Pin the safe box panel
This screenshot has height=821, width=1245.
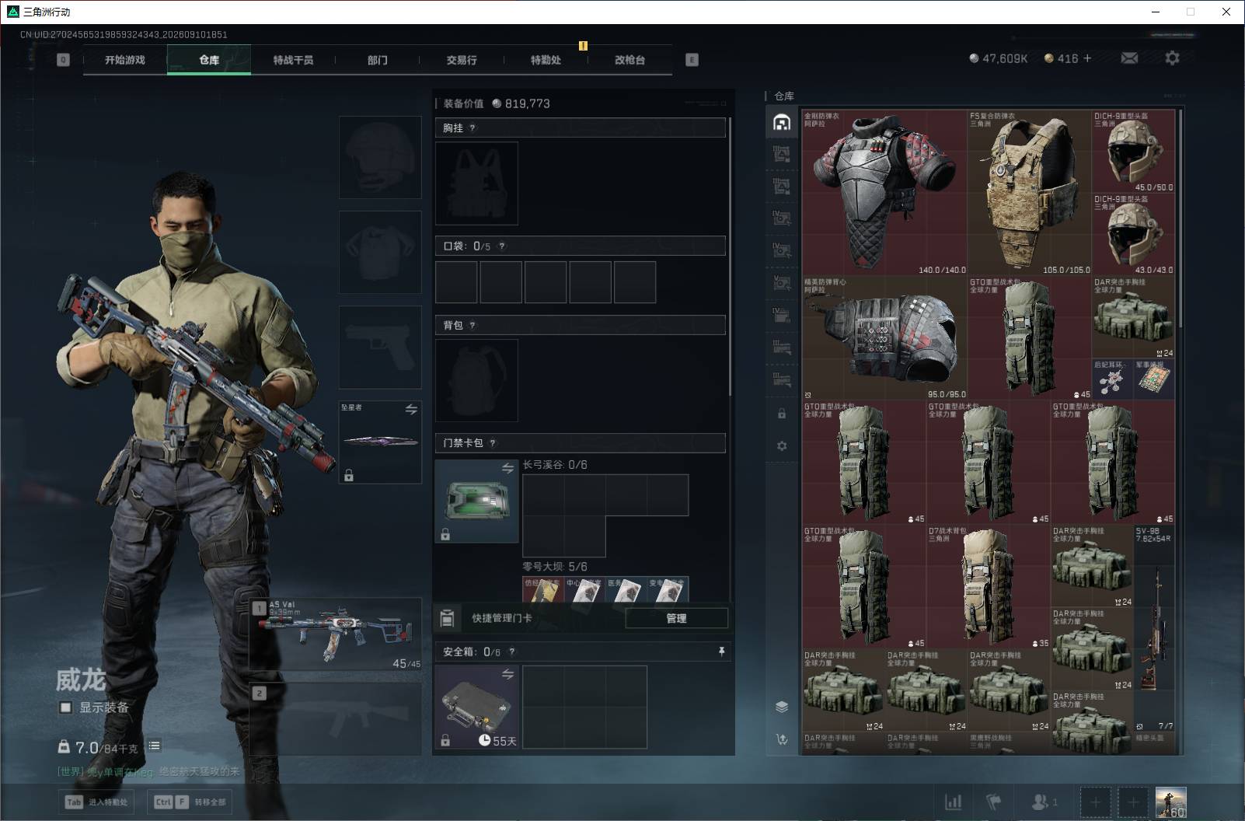coord(721,652)
